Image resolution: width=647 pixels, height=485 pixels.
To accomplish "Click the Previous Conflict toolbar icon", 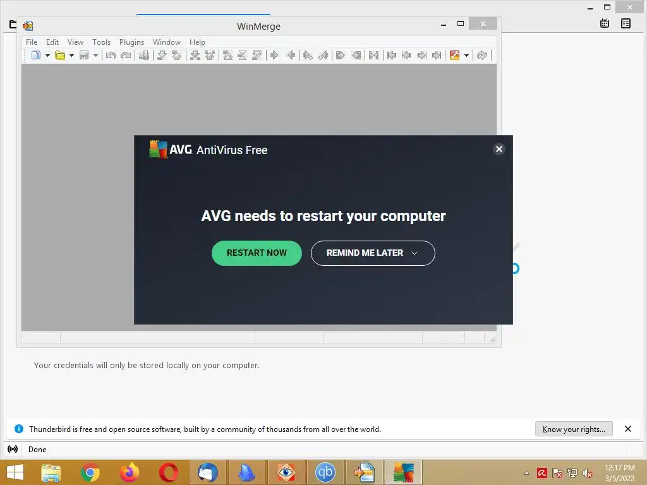I will coord(210,55).
